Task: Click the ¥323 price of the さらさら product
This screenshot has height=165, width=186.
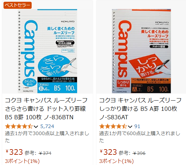Action: [x=14, y=152]
